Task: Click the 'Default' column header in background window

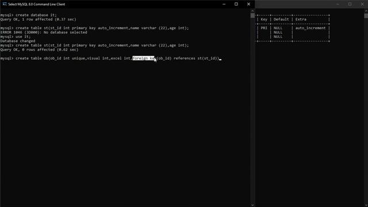Action: pyautogui.click(x=281, y=20)
